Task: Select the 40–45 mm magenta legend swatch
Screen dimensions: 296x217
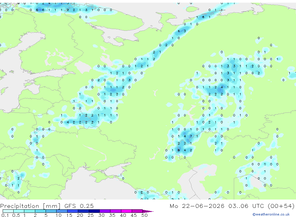Action: tap(126, 211)
